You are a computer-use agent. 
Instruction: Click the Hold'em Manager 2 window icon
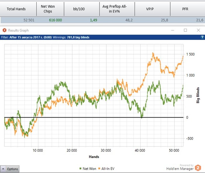[4, 30]
